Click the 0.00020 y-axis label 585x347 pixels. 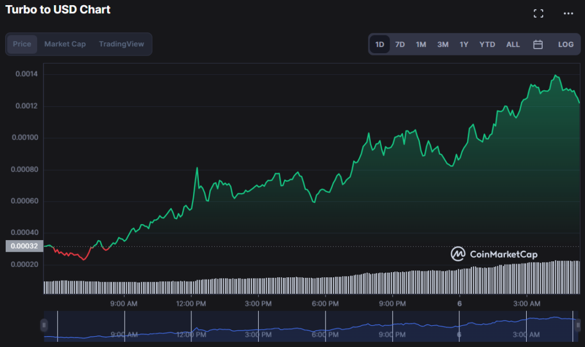pyautogui.click(x=25, y=265)
